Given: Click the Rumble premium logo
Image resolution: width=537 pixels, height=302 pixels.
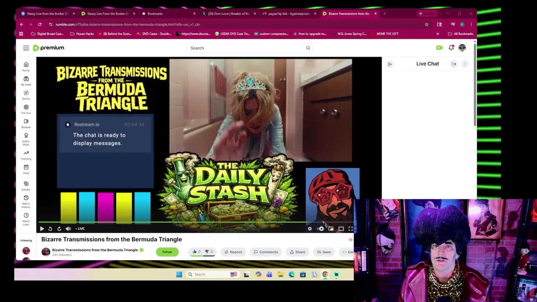Looking at the screenshot, I should pos(49,48).
